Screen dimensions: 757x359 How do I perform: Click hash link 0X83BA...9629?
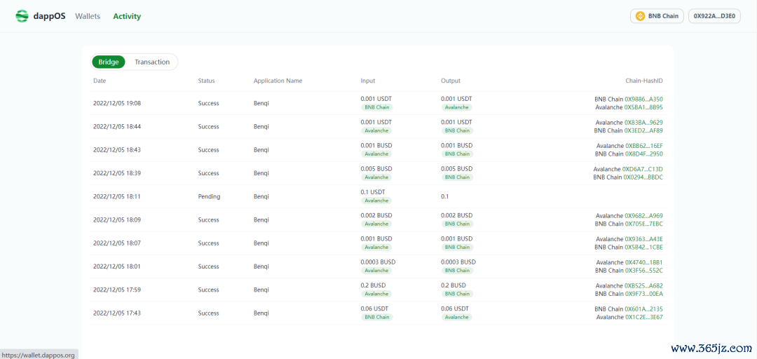coord(643,123)
